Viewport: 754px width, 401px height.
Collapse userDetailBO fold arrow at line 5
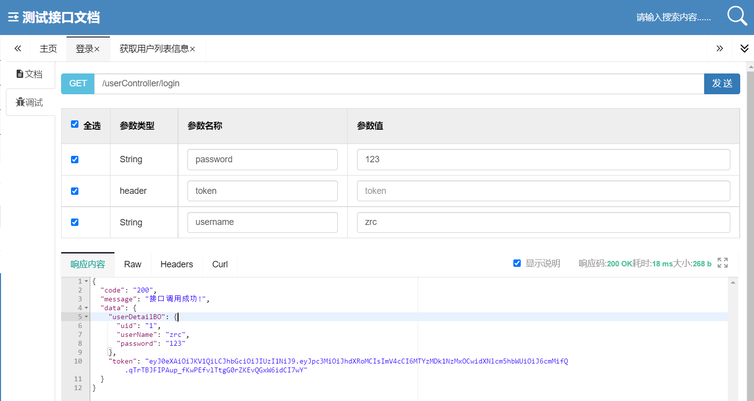pyautogui.click(x=86, y=317)
